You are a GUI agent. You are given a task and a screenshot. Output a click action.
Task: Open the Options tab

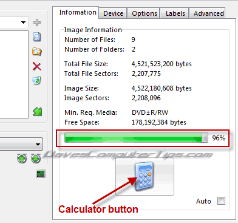point(144,13)
